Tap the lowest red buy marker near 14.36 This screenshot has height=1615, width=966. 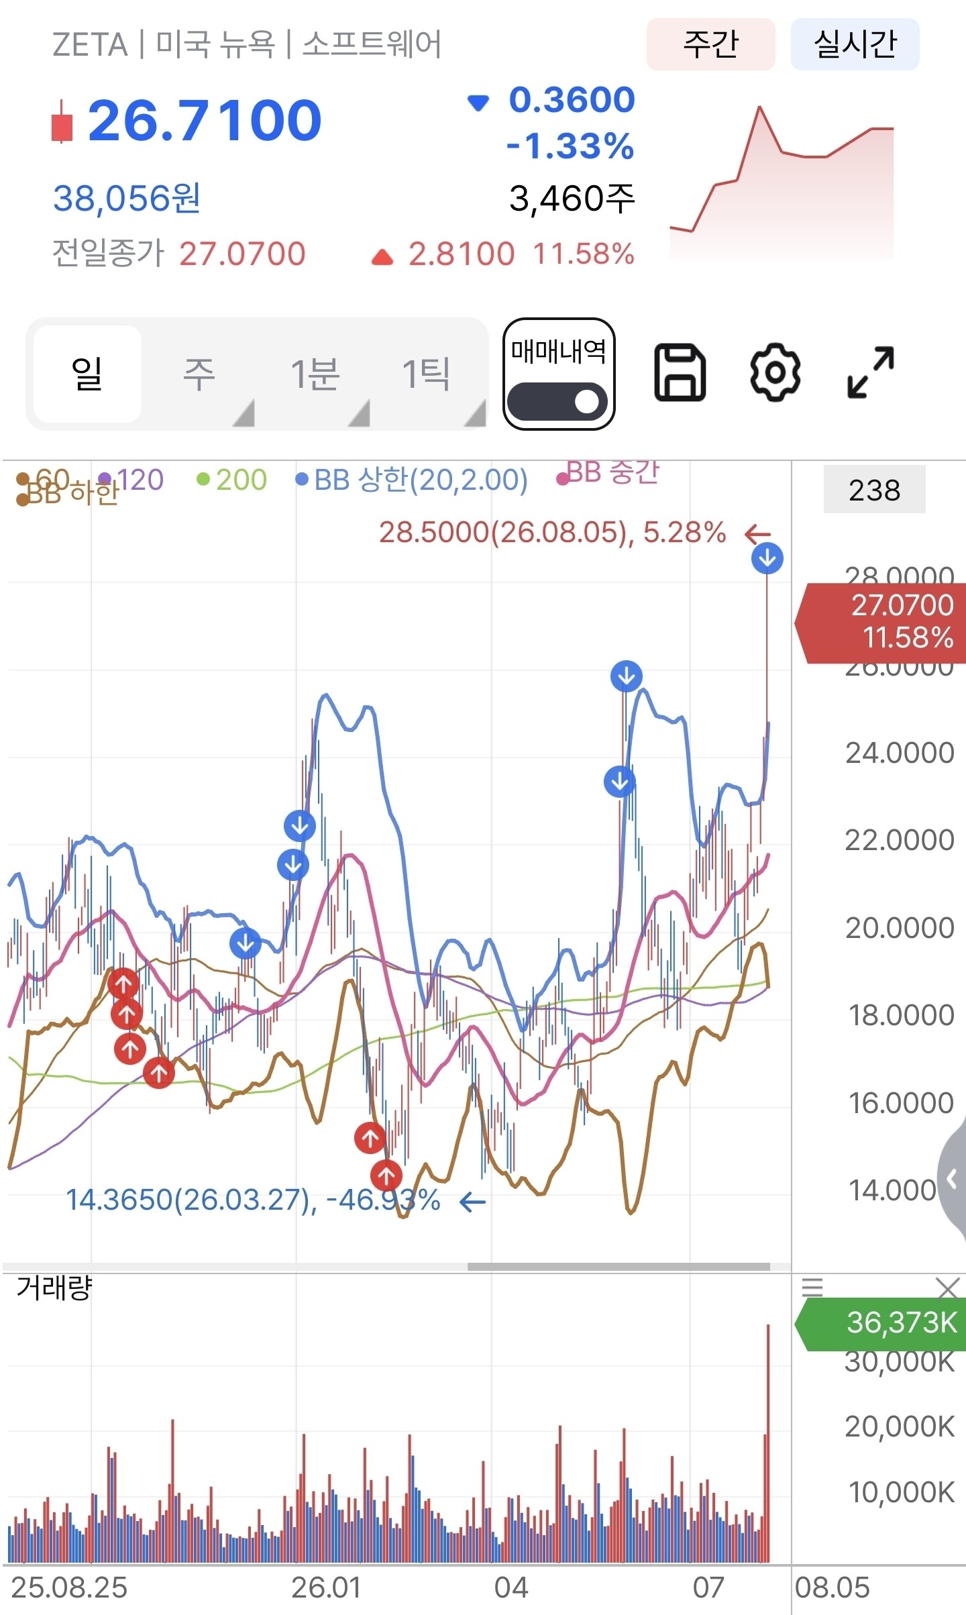386,1175
